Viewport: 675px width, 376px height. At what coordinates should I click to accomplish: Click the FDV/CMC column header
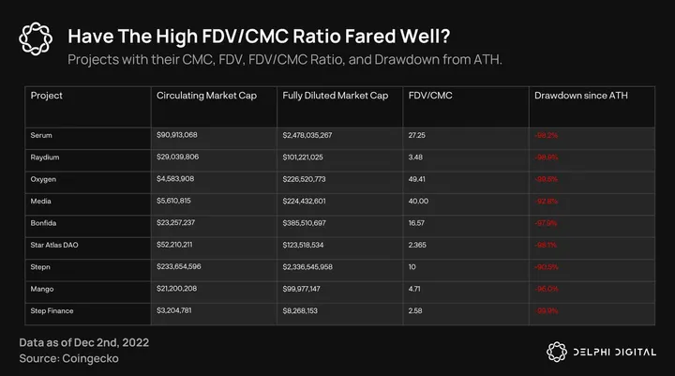430,96
